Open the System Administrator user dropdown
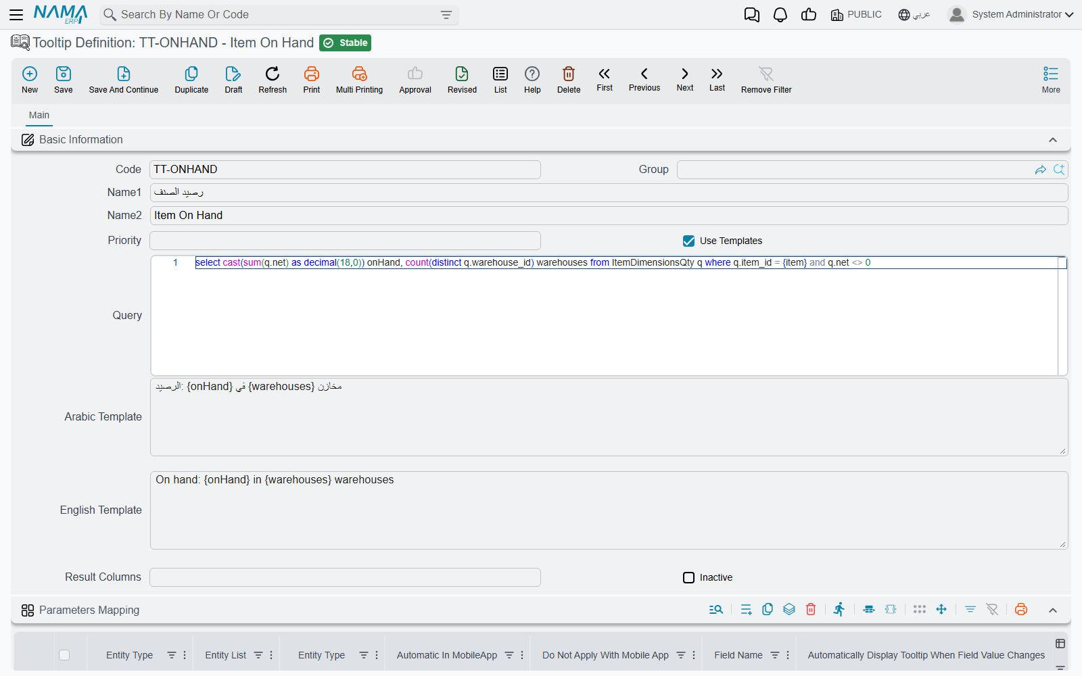This screenshot has height=676, width=1082. (1010, 15)
